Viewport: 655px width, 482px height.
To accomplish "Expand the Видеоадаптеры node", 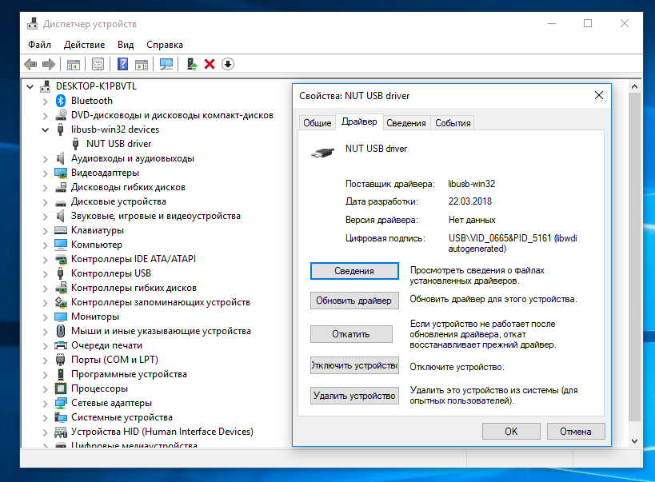I will [45, 173].
